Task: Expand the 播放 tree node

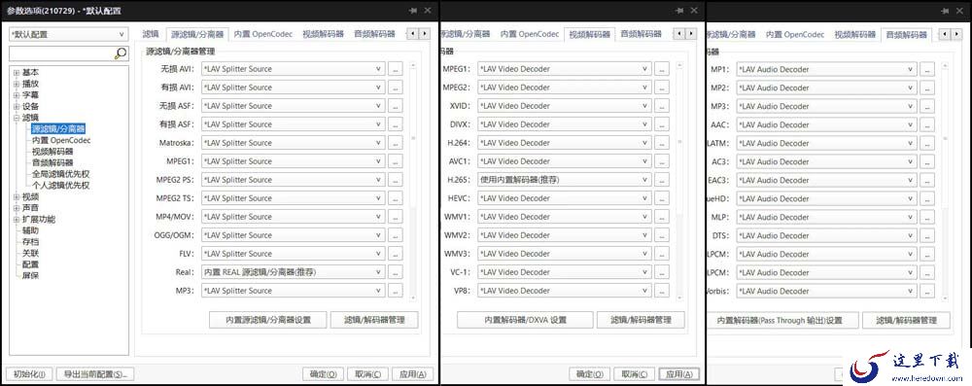Action: (x=17, y=84)
